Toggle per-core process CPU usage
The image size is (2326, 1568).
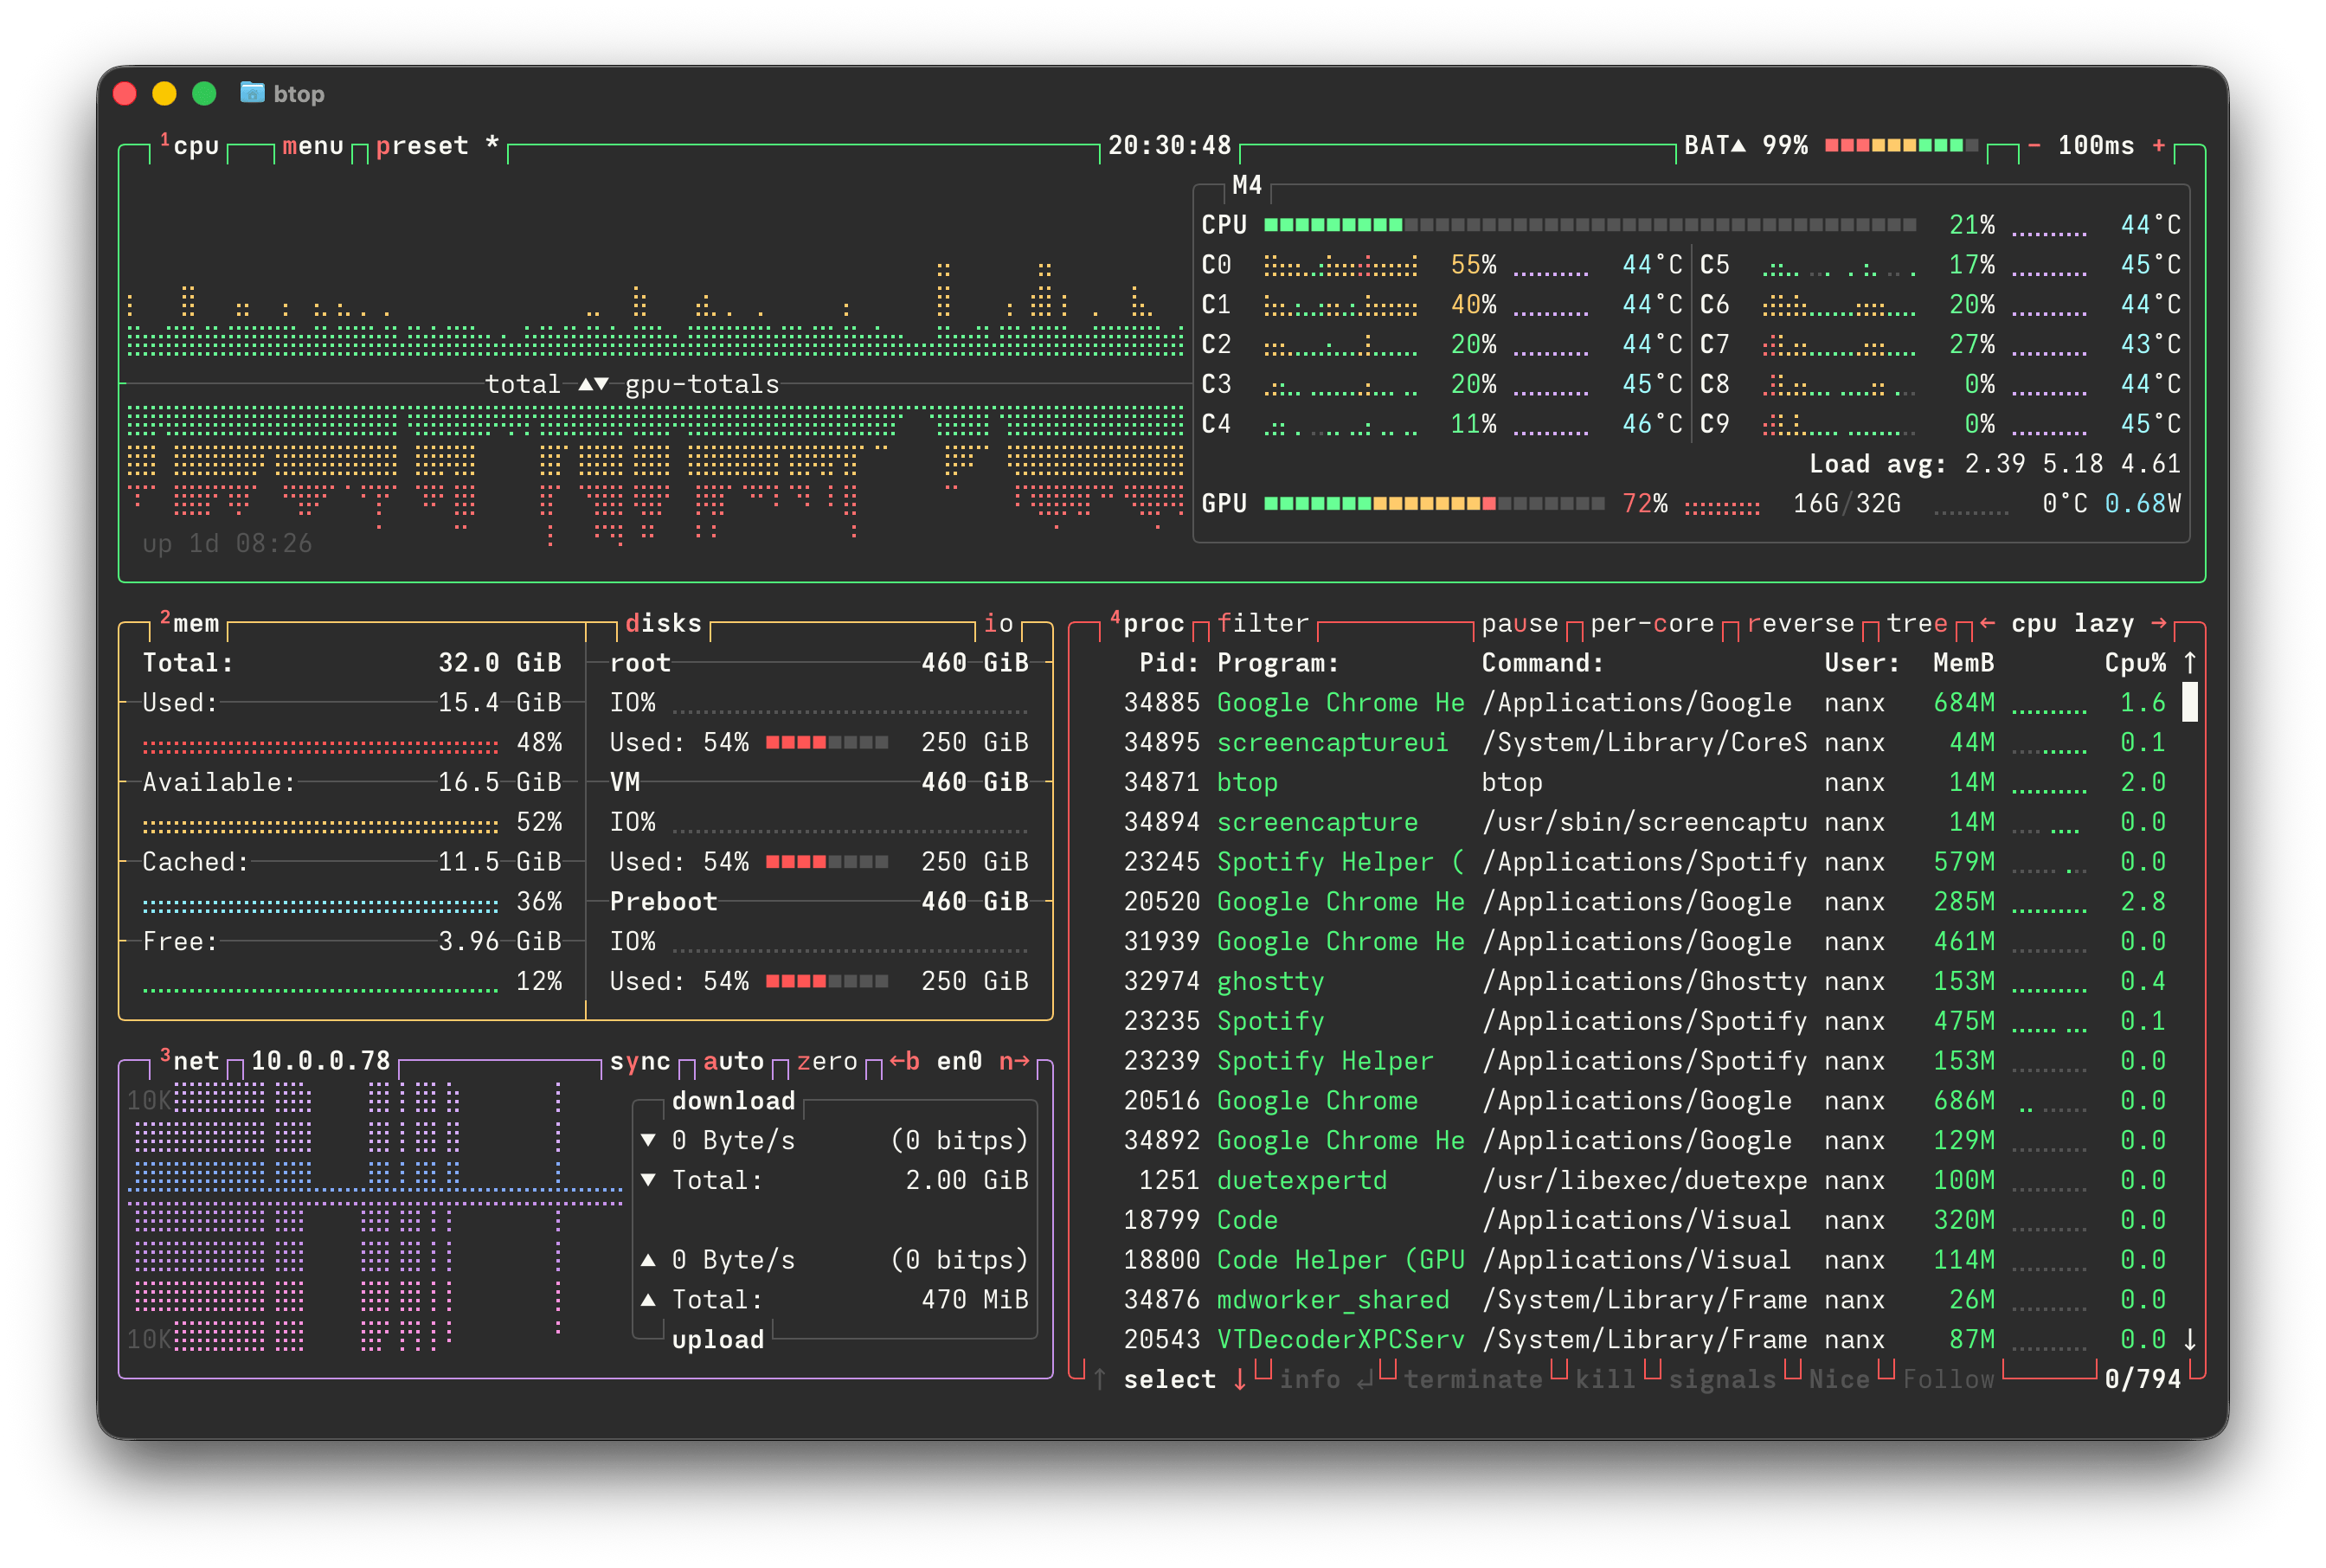tap(1652, 623)
